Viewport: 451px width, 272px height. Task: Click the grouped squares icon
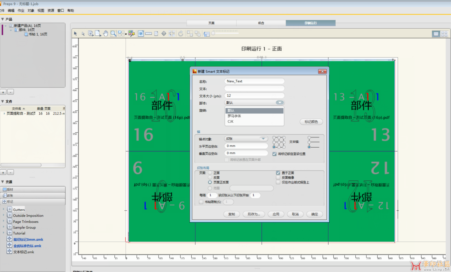[x=190, y=33]
